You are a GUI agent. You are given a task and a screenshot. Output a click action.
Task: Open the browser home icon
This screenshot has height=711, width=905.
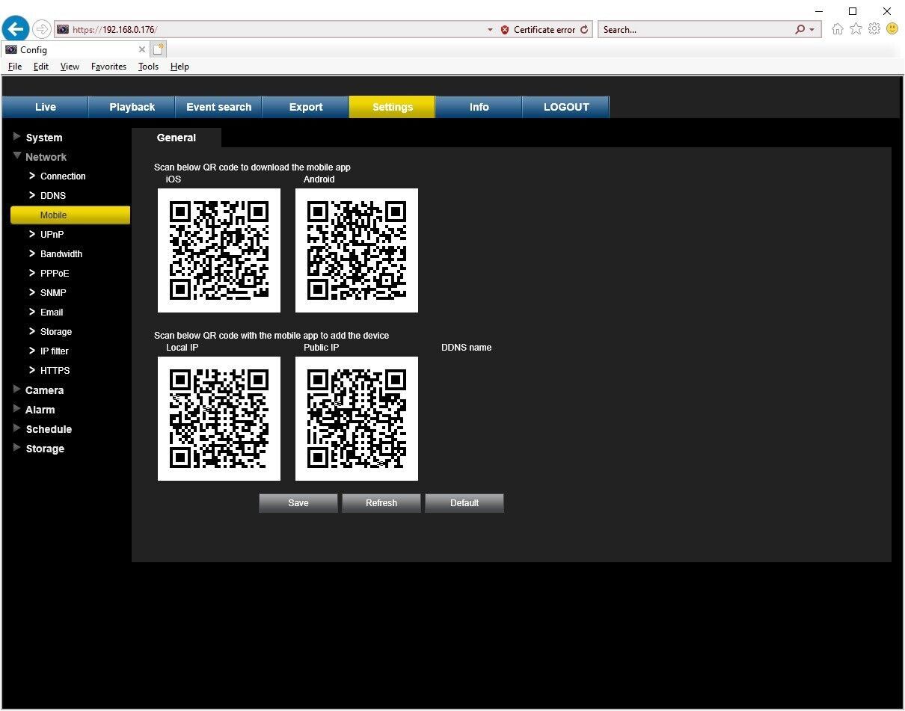coord(838,29)
